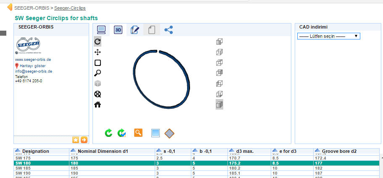Click the red map pin icon
Viewport: 383px width, 178px height.
pos(17,66)
